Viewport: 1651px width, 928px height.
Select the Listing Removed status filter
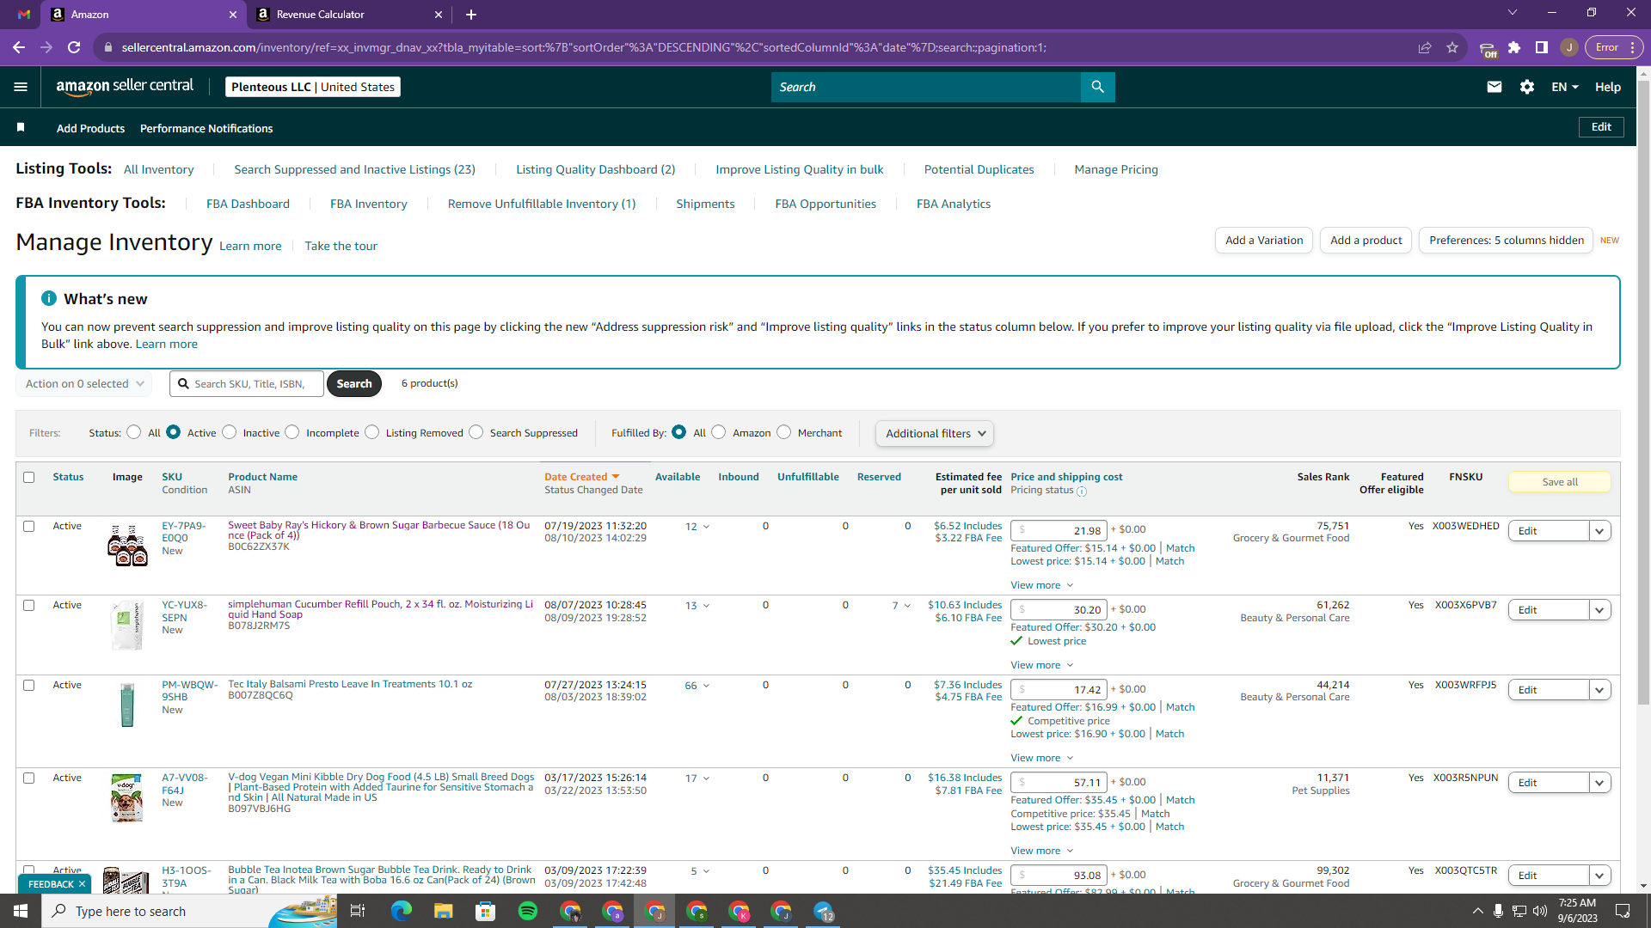(x=371, y=432)
